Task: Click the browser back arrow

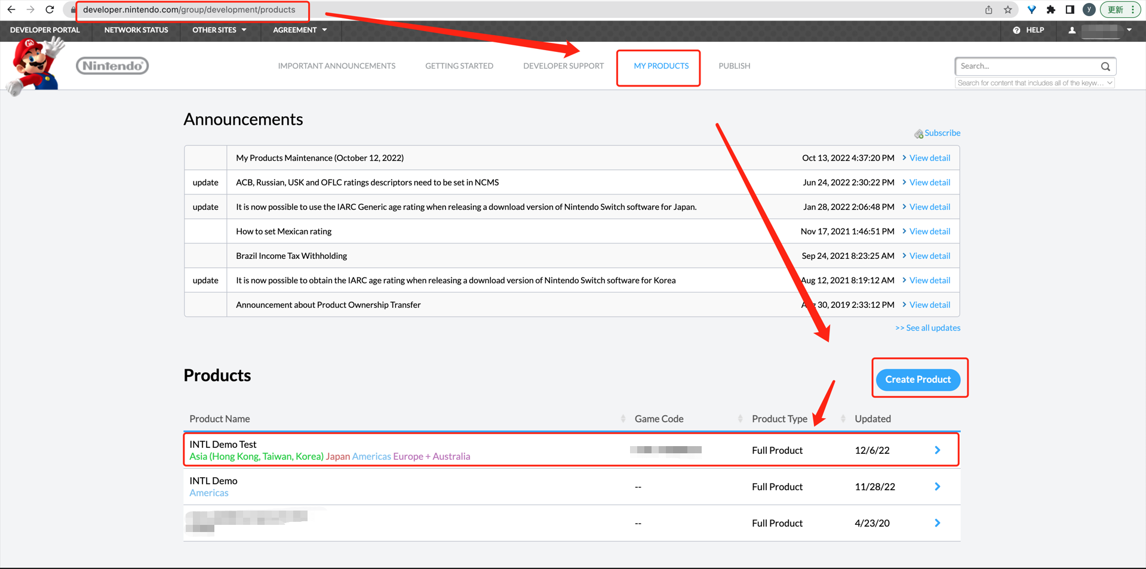Action: point(11,10)
